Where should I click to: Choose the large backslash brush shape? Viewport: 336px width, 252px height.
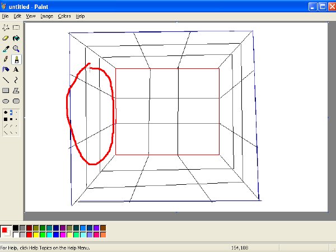pyautogui.click(x=6, y=133)
